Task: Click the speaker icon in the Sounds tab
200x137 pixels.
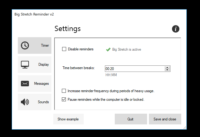Action: [25, 102]
